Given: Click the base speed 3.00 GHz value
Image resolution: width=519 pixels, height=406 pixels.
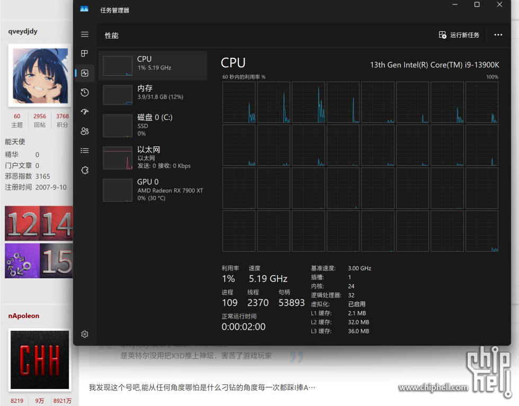Looking at the screenshot, I should 360,268.
